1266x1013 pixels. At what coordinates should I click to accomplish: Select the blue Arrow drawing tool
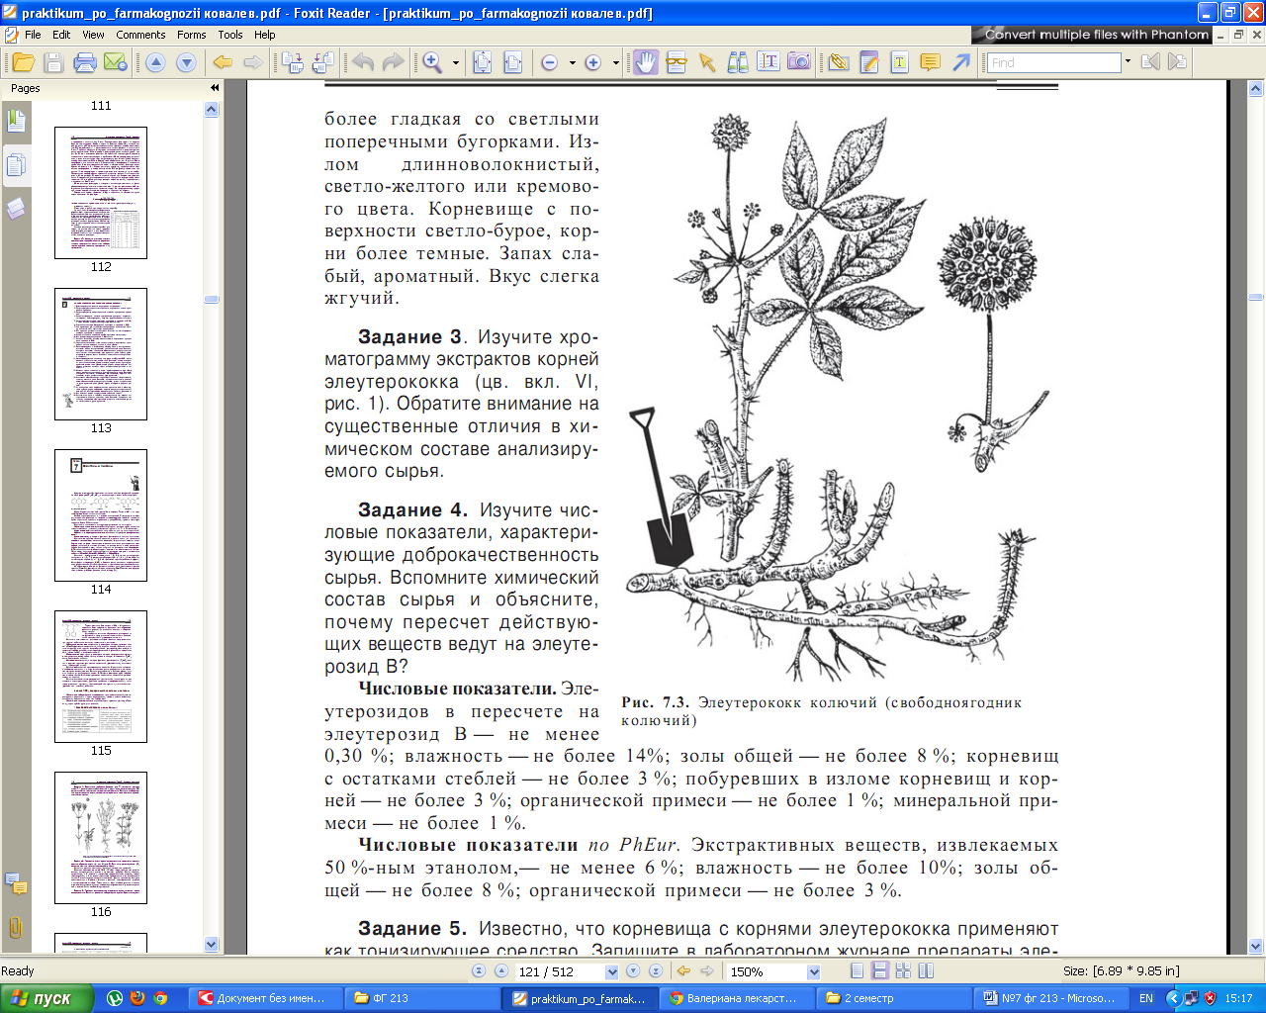(x=961, y=62)
